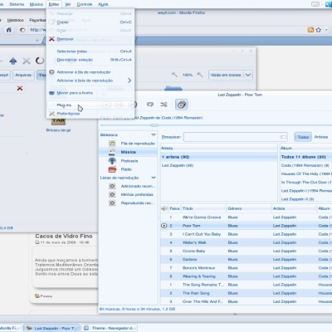Click the Brinara.tar.gz archive file icon
Screen dimensions: 332x332
[x=58, y=121]
